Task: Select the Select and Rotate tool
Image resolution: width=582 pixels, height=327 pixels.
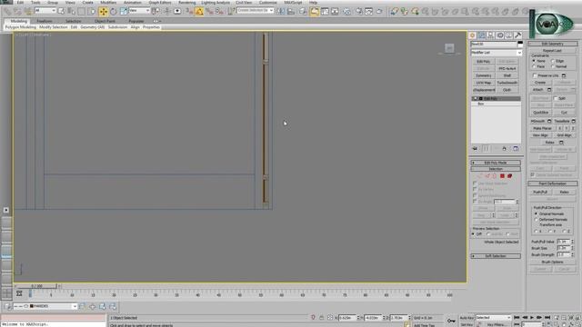Action: click(113, 12)
